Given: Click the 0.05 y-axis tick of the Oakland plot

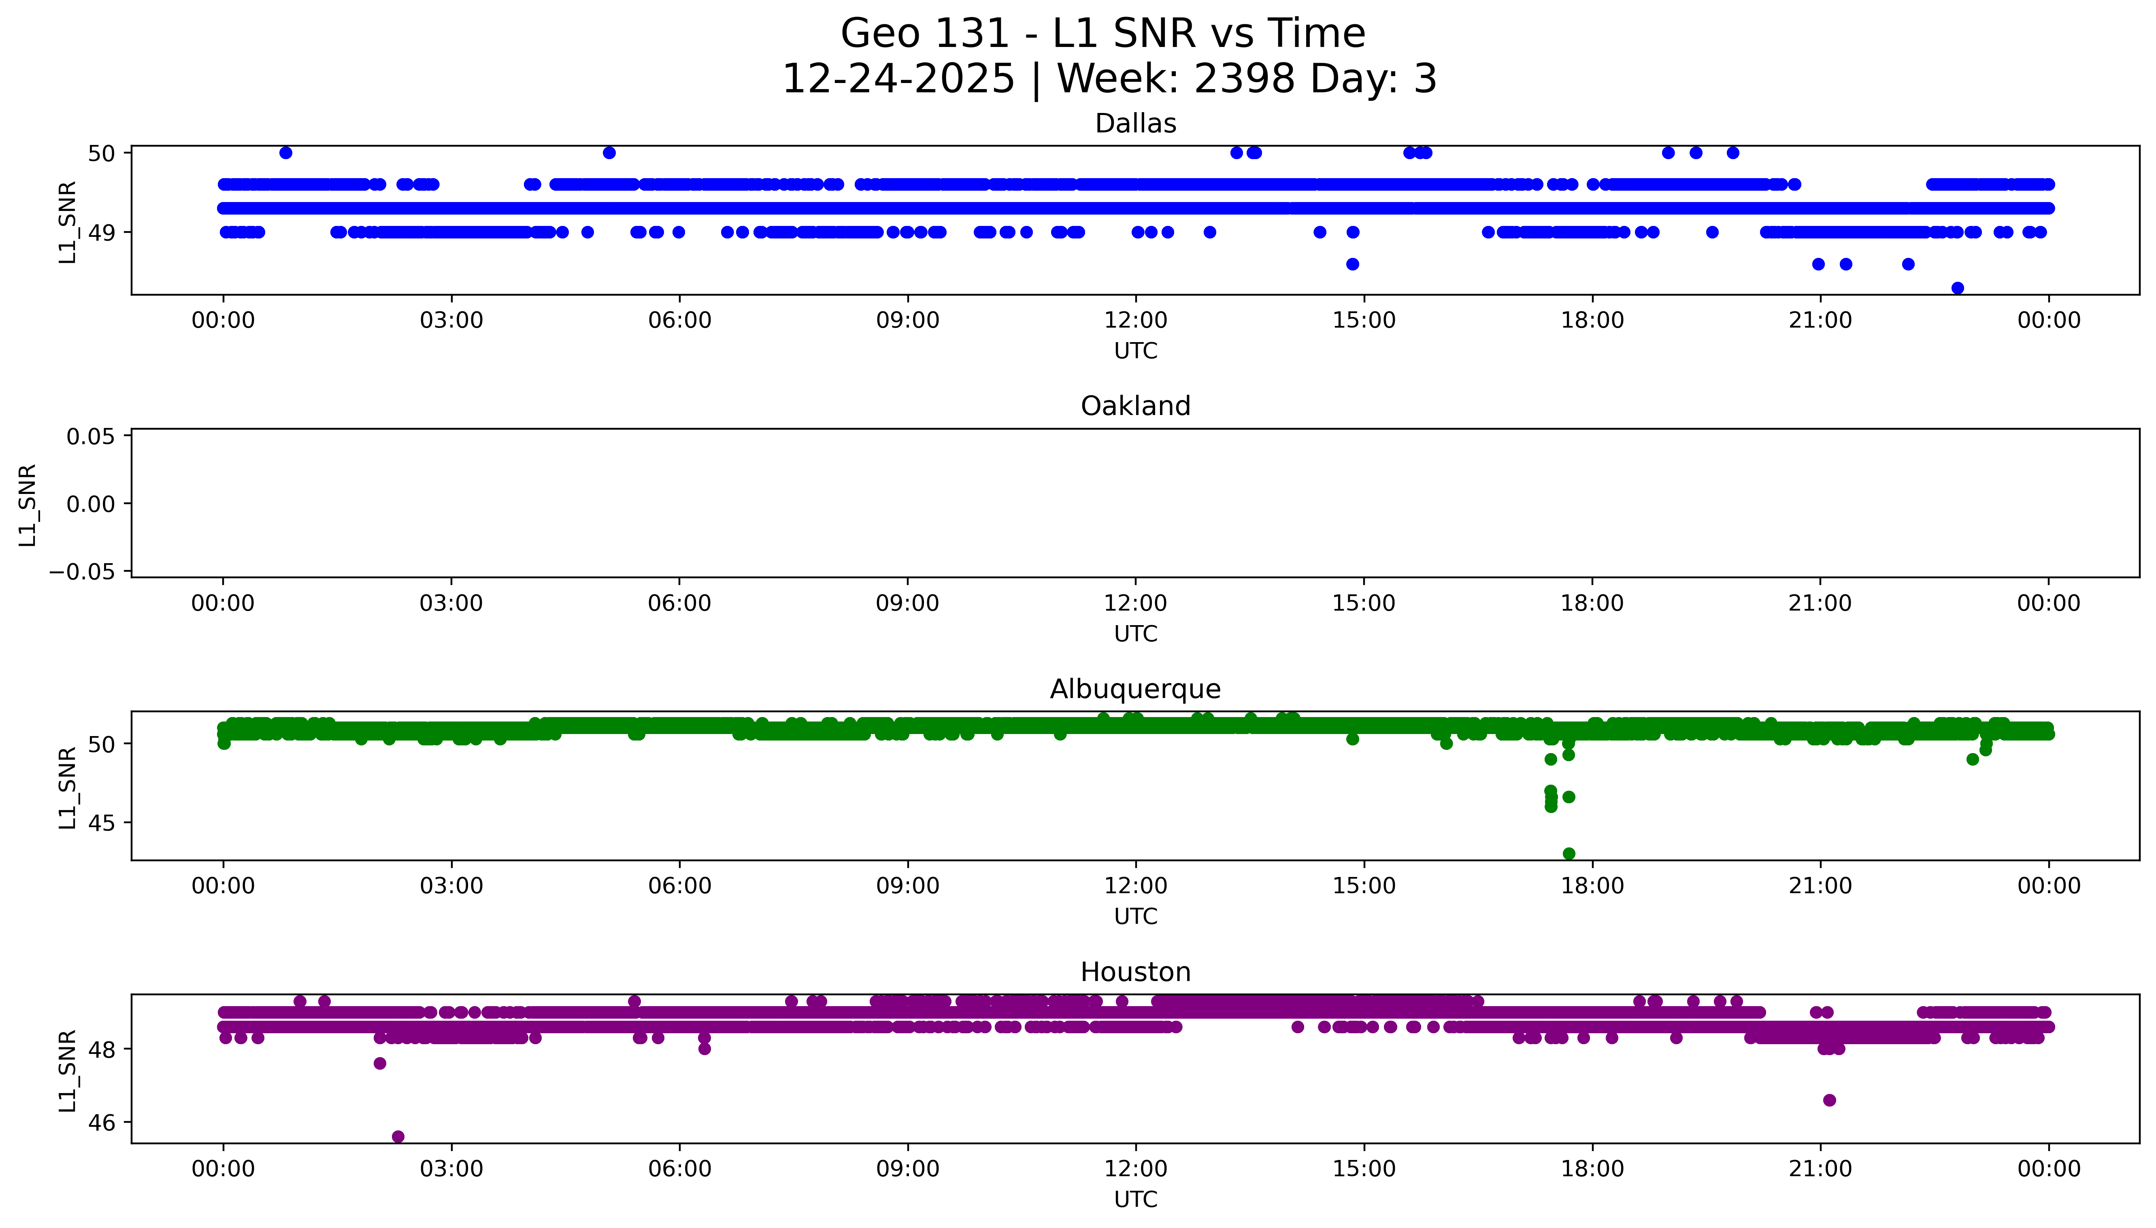Looking at the screenshot, I should 90,437.
